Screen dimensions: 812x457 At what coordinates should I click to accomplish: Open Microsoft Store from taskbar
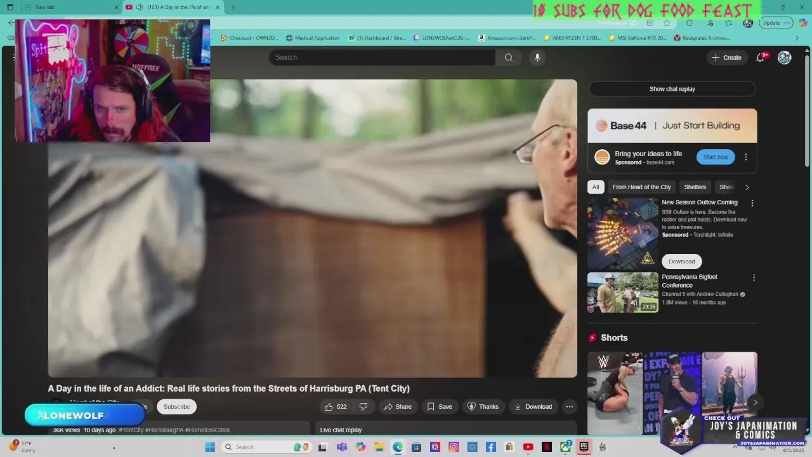pos(417,447)
